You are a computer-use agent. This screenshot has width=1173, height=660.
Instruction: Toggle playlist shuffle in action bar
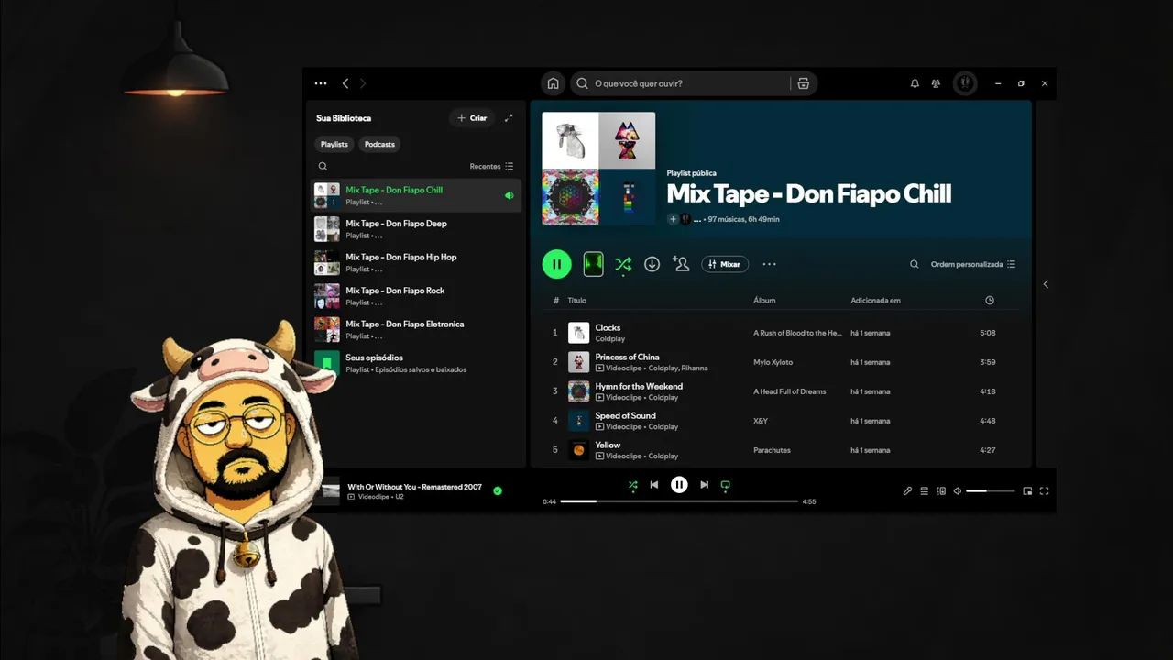tap(623, 264)
